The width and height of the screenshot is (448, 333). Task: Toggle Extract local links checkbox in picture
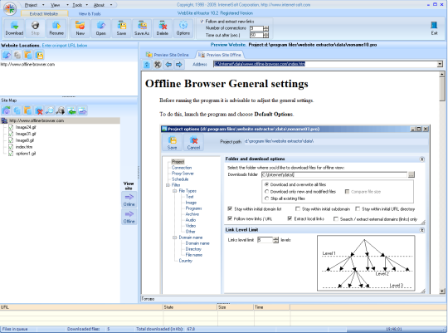pos(290,219)
